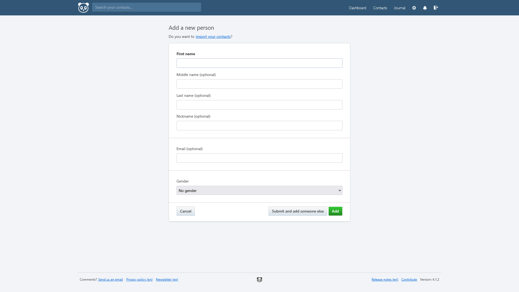Open the Release notes link
This screenshot has height=292, width=519.
[x=385, y=280]
